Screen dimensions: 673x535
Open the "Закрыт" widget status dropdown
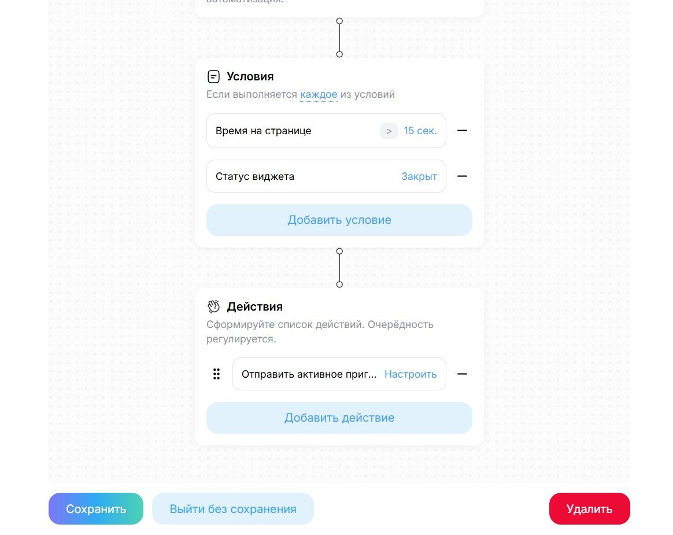pos(419,176)
